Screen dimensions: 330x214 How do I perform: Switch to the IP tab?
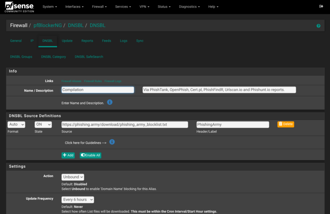[x=32, y=41]
